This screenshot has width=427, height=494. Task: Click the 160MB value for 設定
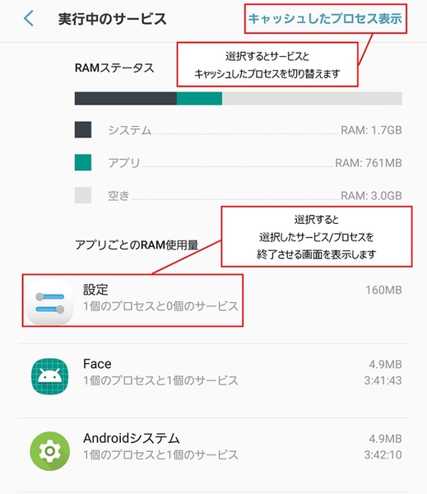[383, 290]
